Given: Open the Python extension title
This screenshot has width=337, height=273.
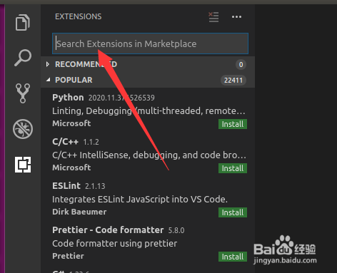Looking at the screenshot, I should pos(68,98).
